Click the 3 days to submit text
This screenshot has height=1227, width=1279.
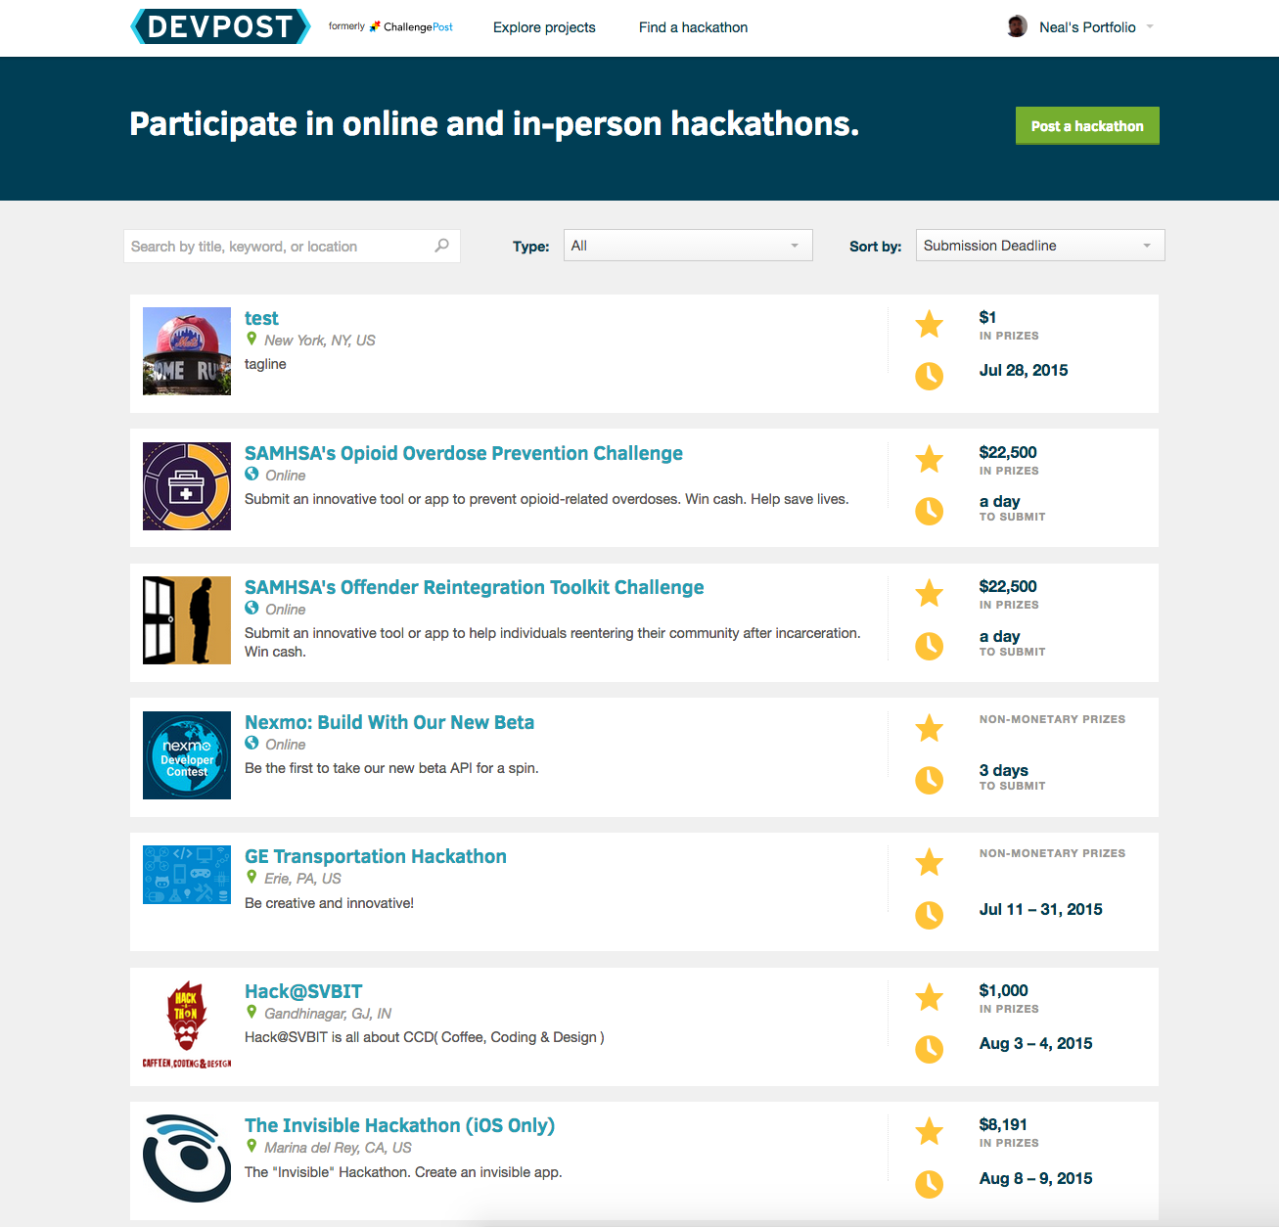(x=1013, y=777)
